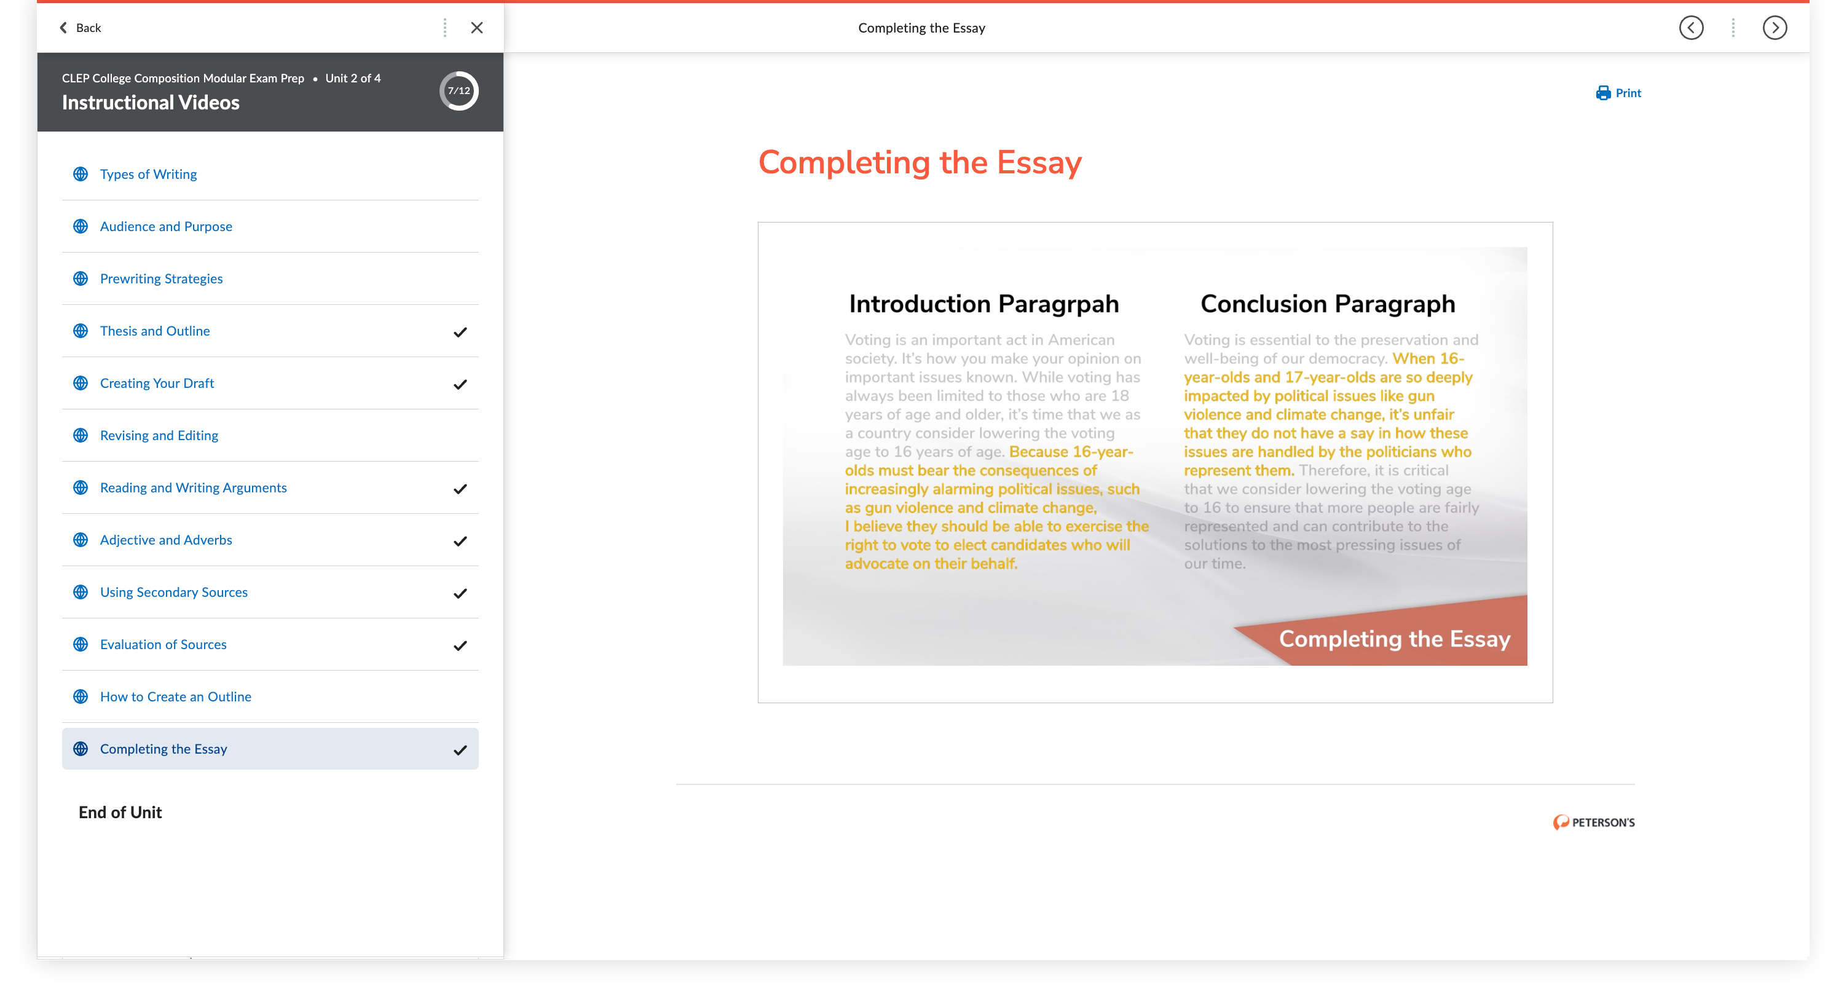Open the Audience and Purpose lesson
The width and height of the screenshot is (1844, 986).
(166, 226)
